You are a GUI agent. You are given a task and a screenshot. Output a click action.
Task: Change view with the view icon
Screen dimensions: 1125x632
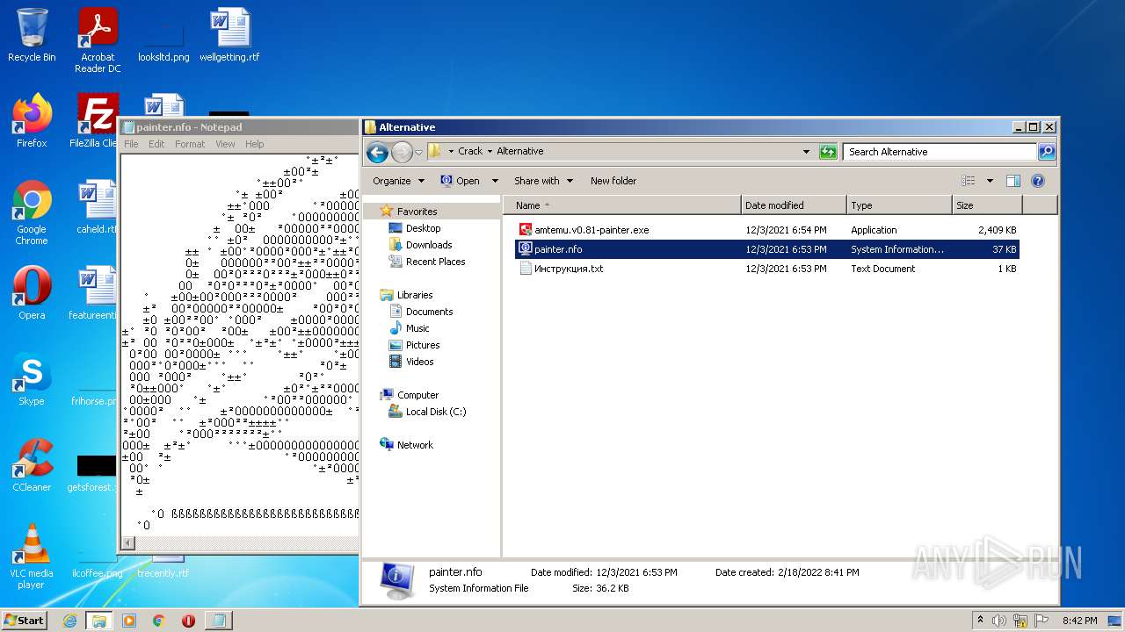click(969, 181)
